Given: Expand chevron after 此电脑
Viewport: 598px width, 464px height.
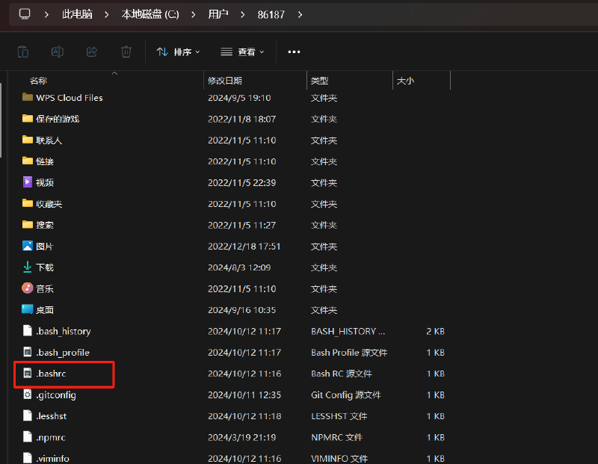Looking at the screenshot, I should (107, 14).
